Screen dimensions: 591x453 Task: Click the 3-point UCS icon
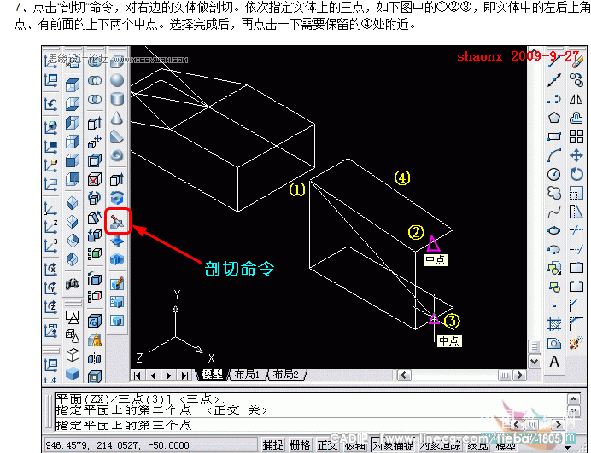(x=50, y=246)
